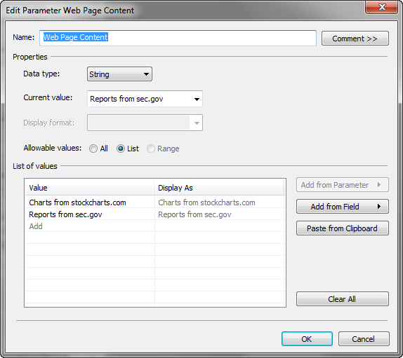Edit Display As for sec.gov row
403x358 pixels.
[220, 214]
